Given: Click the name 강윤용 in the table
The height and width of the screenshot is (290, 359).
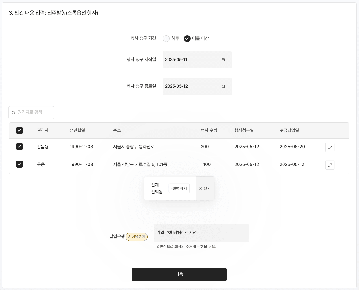Looking at the screenshot, I should coord(43,147).
